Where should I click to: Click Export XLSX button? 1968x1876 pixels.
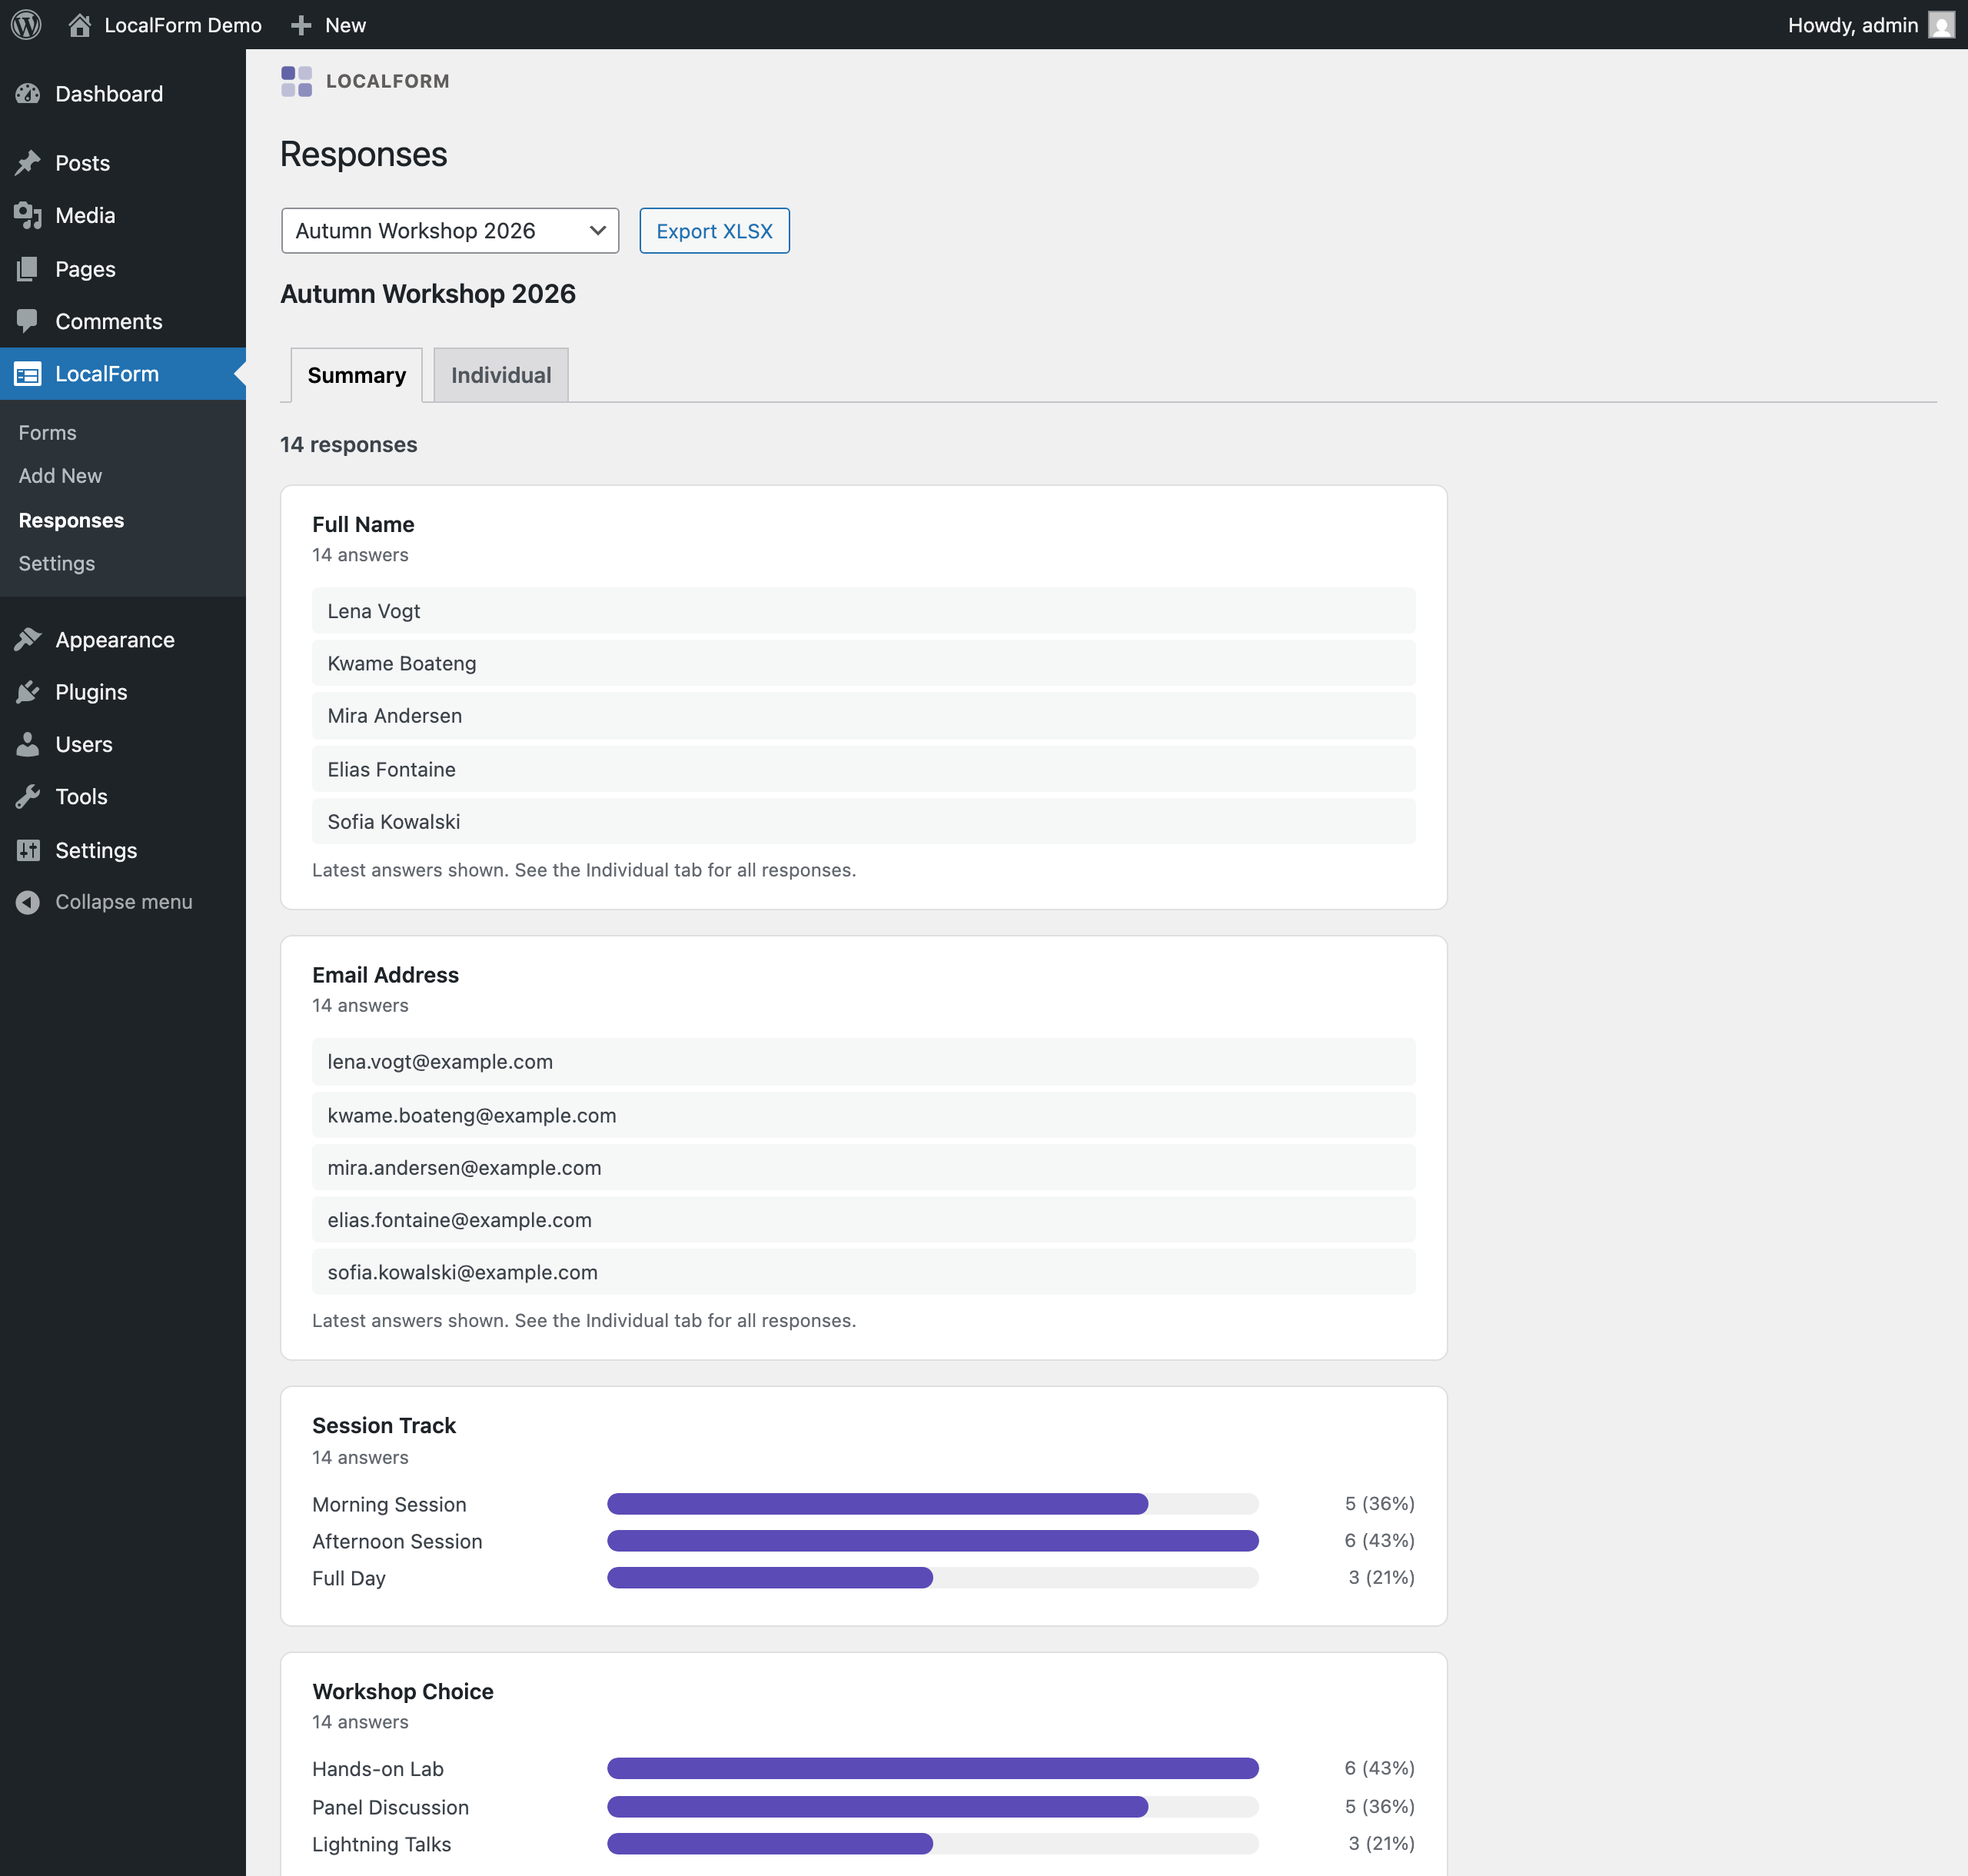pyautogui.click(x=714, y=231)
